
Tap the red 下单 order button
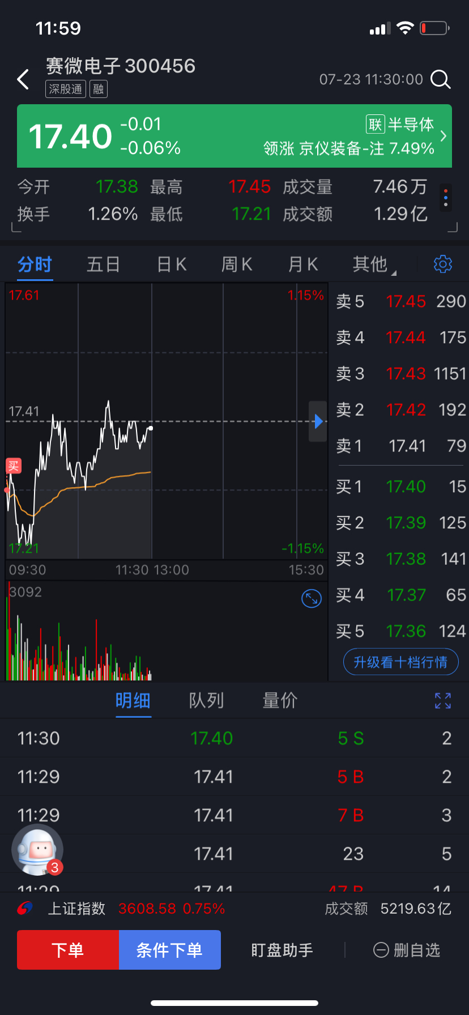pyautogui.click(x=68, y=950)
